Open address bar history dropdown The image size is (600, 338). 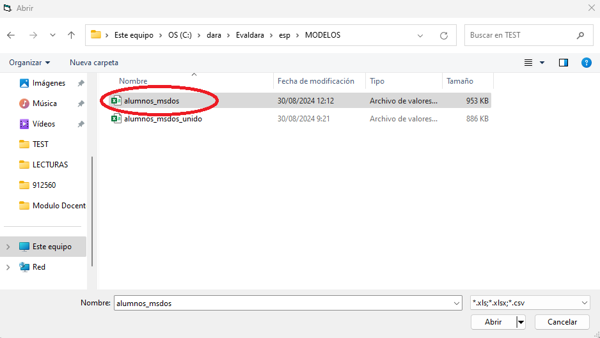tap(420, 36)
